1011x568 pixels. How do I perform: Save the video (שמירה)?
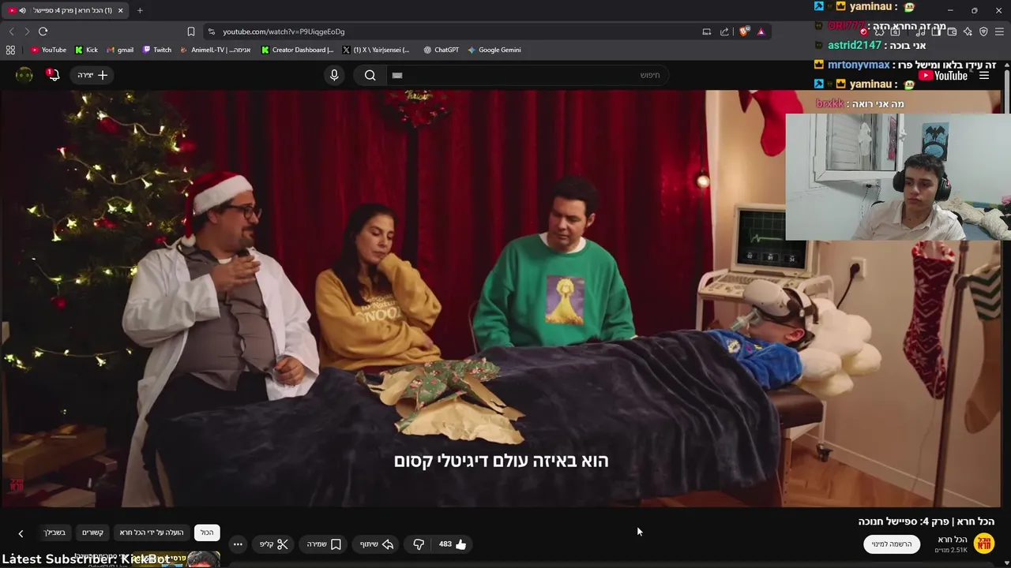[324, 544]
